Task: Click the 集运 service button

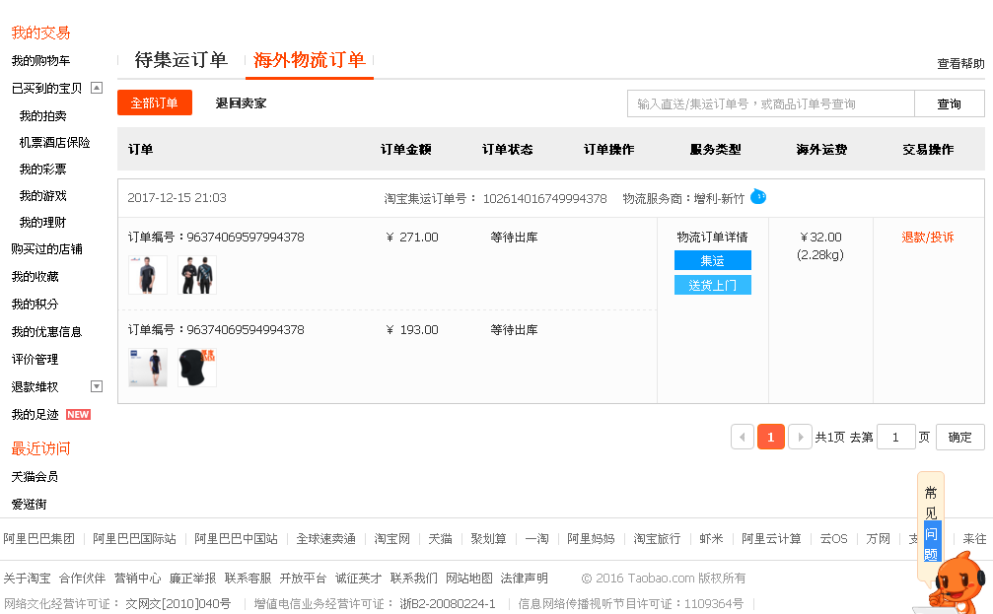Action: coord(712,260)
